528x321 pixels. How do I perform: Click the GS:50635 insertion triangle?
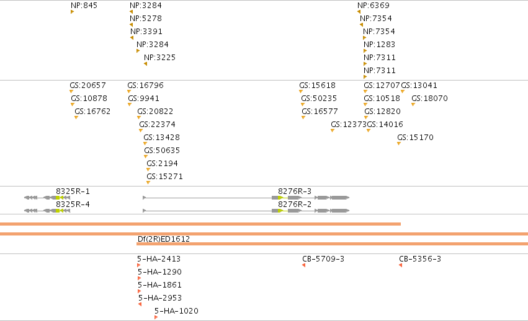click(146, 156)
